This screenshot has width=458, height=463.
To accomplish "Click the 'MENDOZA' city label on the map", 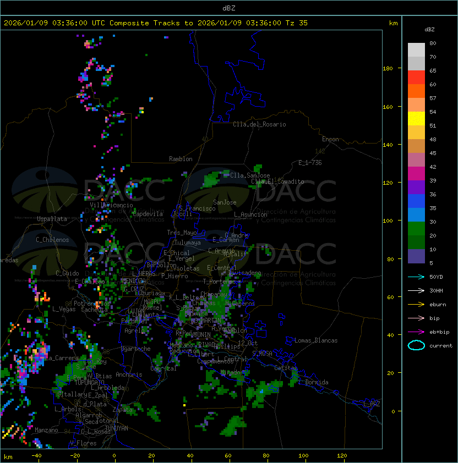I will 134,280.
